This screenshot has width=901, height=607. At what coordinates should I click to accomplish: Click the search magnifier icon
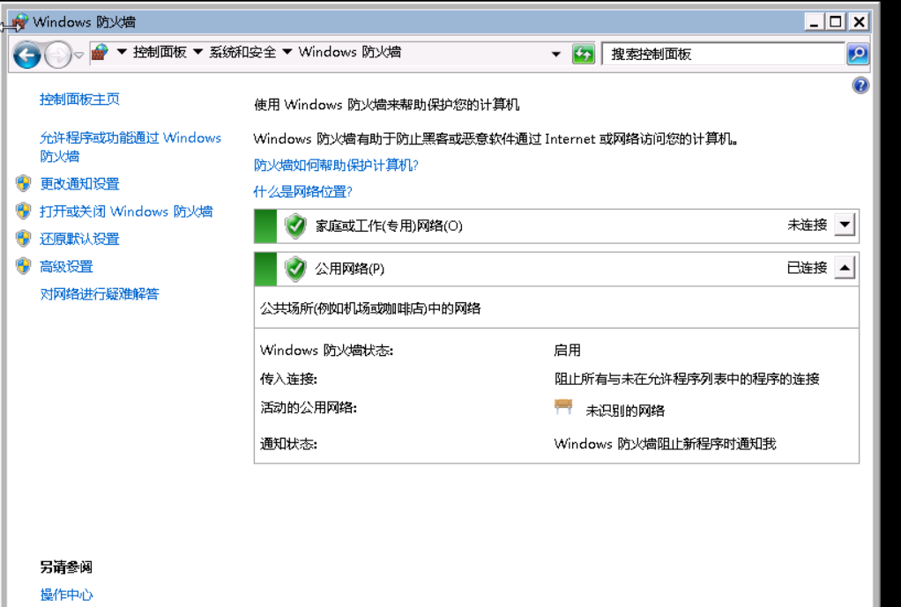(x=858, y=55)
